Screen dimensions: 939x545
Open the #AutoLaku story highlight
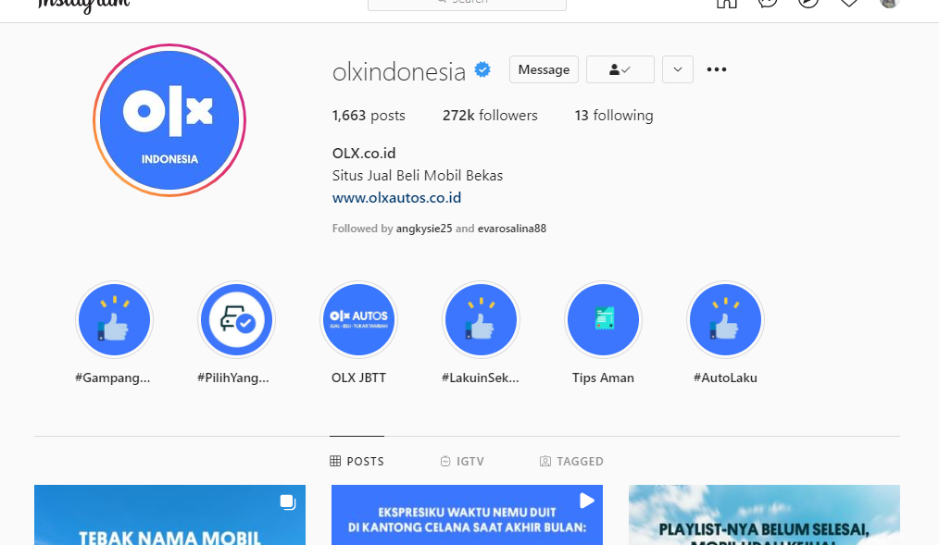click(725, 320)
